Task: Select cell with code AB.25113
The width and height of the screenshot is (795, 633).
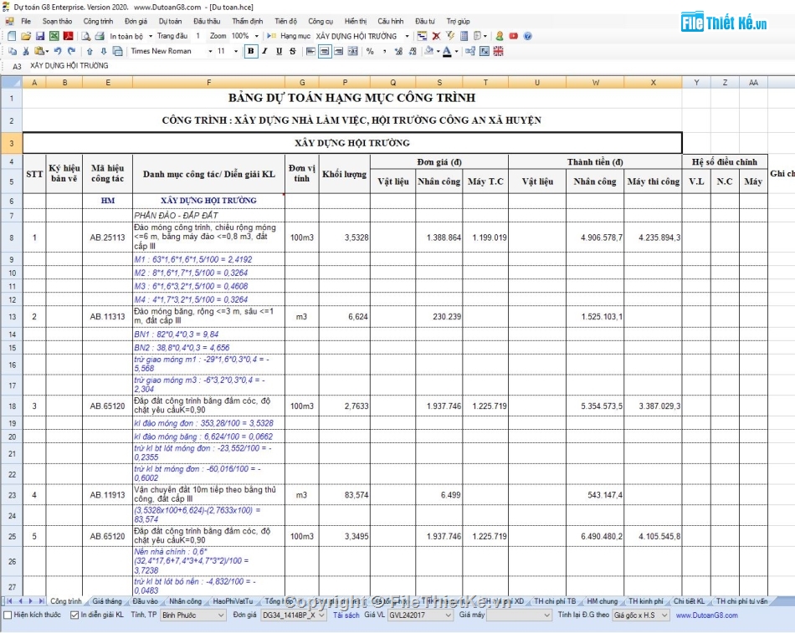Action: pos(107,237)
